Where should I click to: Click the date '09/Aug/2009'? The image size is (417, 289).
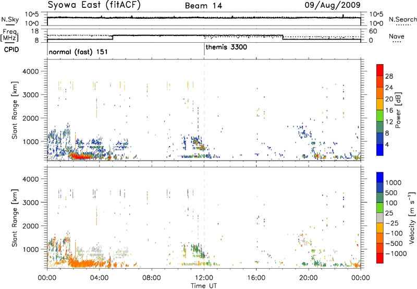(333, 5)
